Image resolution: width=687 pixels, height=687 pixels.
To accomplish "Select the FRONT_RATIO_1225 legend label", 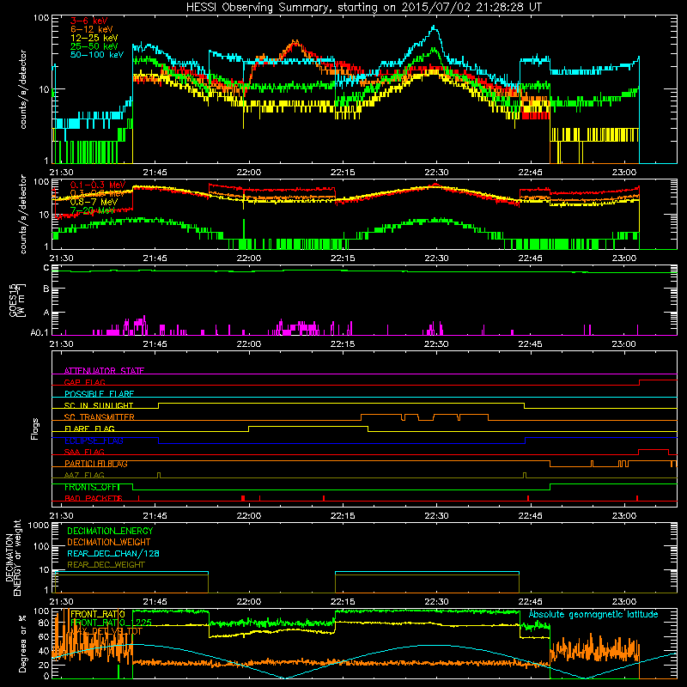I will click(x=111, y=623).
